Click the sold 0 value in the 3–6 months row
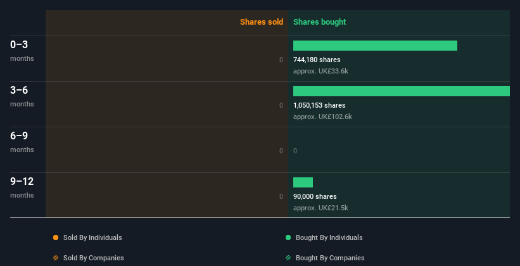 click(x=281, y=105)
